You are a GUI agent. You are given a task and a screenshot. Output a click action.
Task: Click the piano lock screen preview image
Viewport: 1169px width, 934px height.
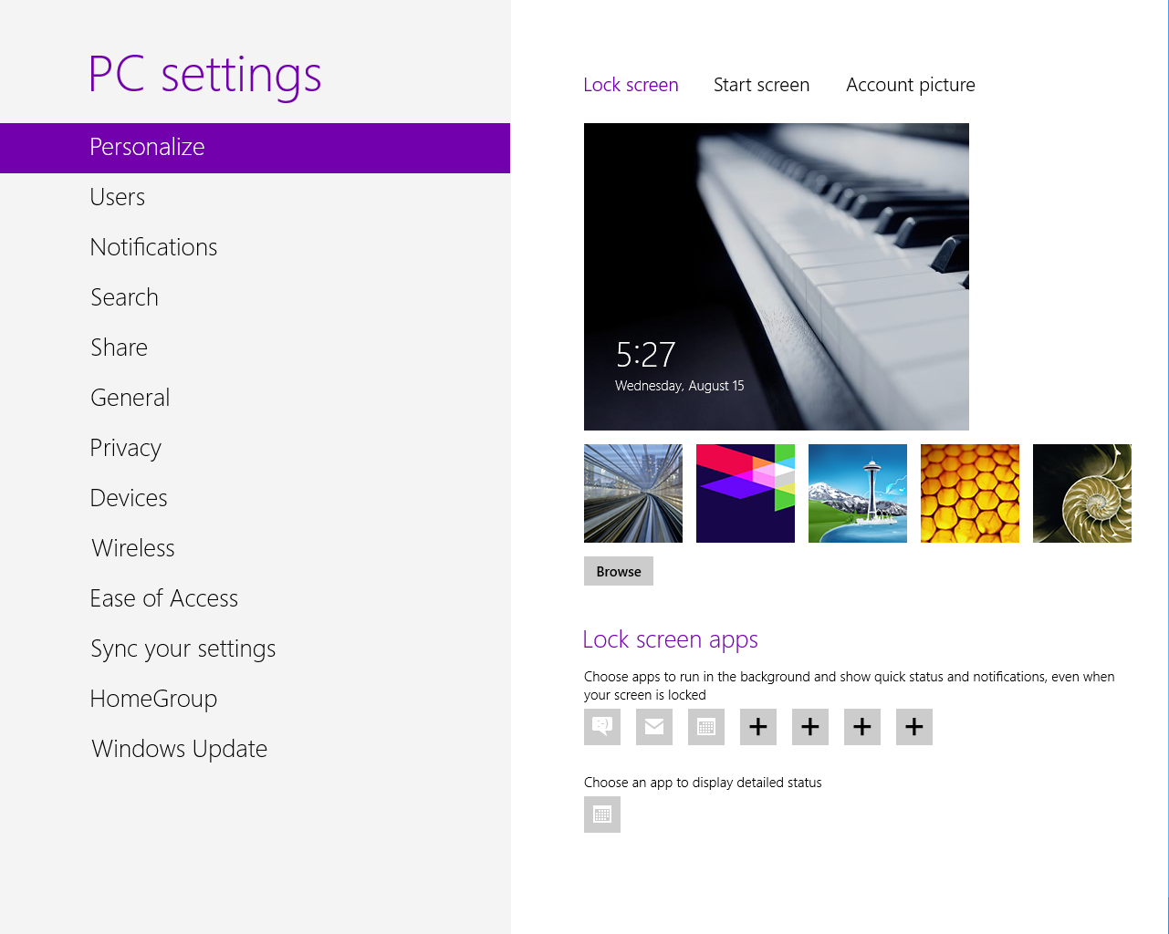click(777, 276)
